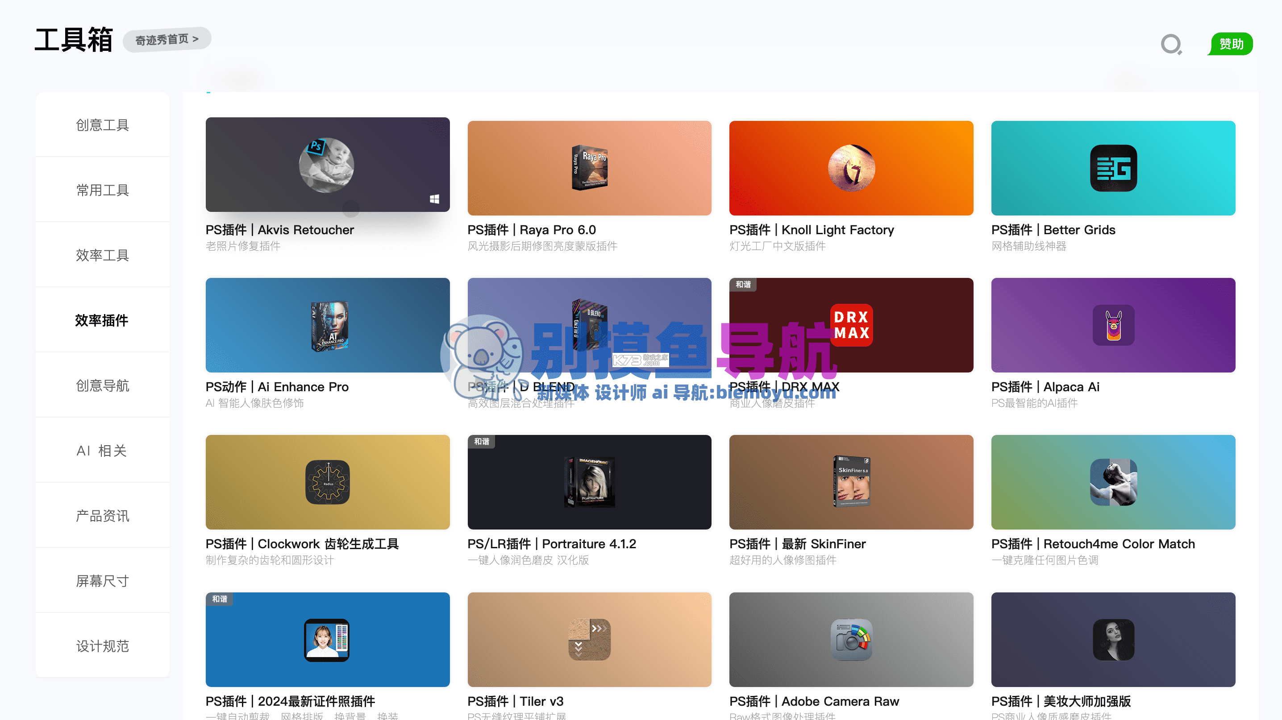Click PS最智能的AI插件 description
1282x720 pixels.
click(1034, 403)
